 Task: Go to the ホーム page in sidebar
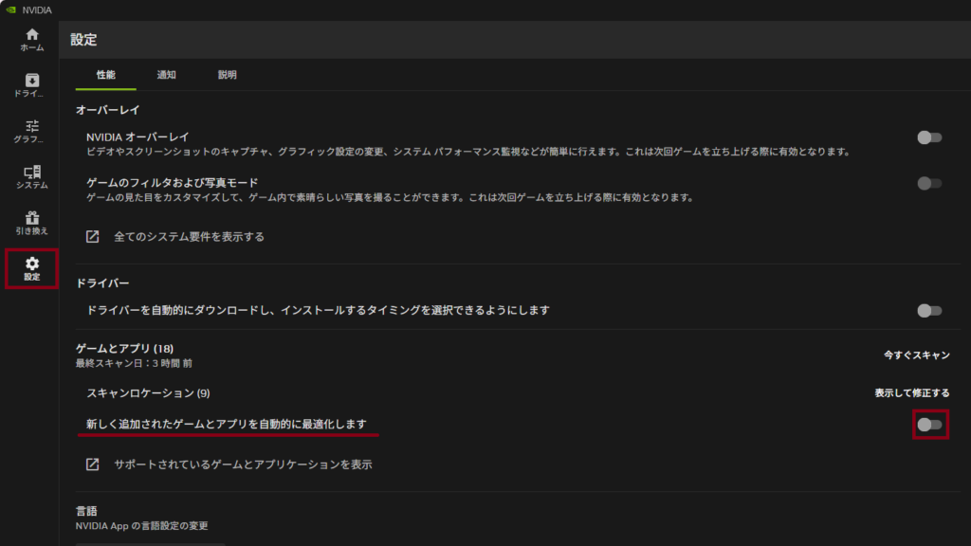(x=31, y=39)
